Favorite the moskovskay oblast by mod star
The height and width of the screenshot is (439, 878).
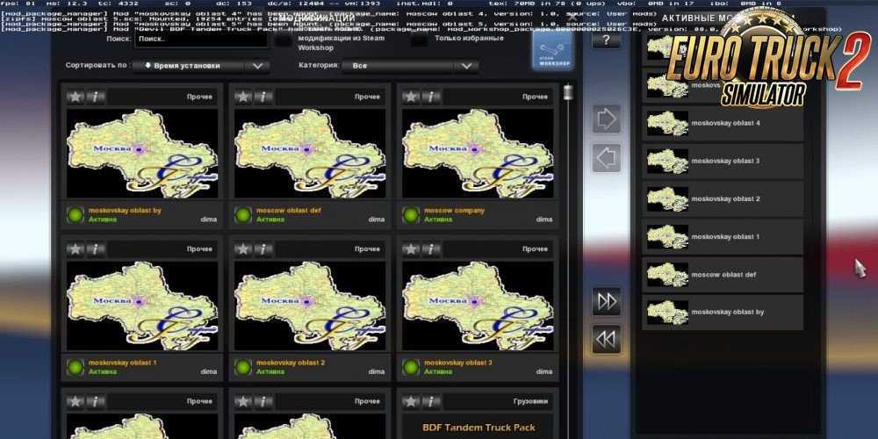click(76, 97)
